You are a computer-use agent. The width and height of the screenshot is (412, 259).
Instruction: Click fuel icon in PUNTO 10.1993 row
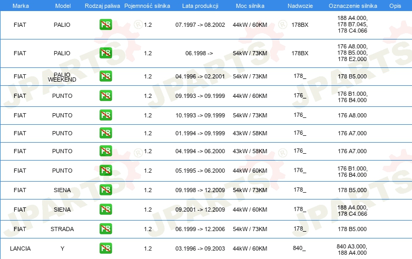click(x=105, y=115)
